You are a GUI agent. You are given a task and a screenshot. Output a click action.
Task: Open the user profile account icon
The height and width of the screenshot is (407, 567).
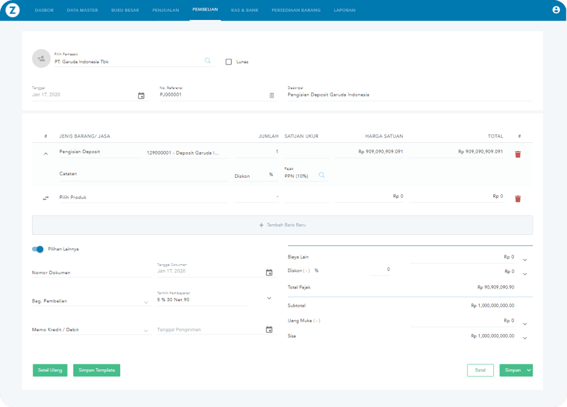(x=556, y=10)
